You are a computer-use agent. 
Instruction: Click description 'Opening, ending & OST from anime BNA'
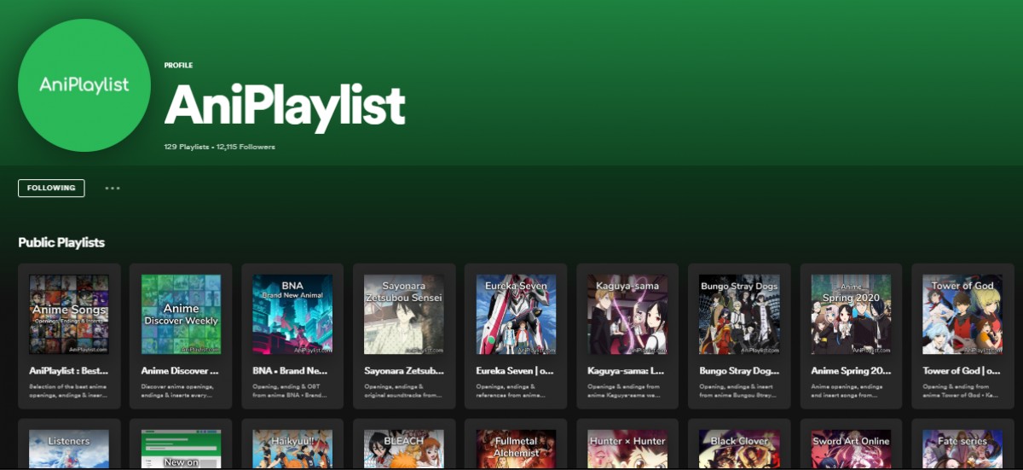[x=292, y=391]
